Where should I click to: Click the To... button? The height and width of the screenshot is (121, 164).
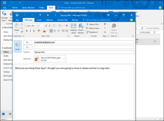pyautogui.click(x=28, y=42)
